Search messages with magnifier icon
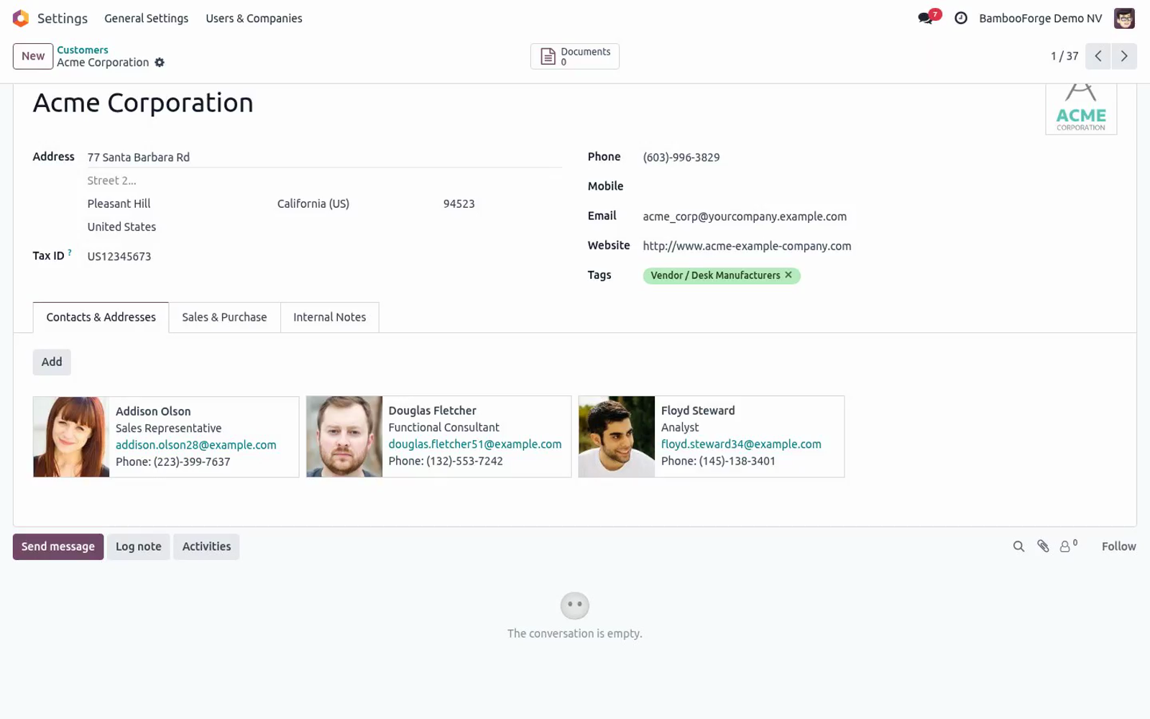 [1018, 546]
